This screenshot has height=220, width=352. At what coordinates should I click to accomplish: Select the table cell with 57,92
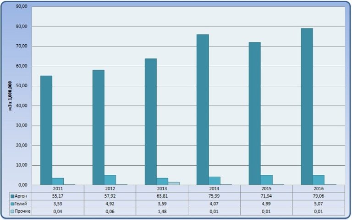[110, 196]
